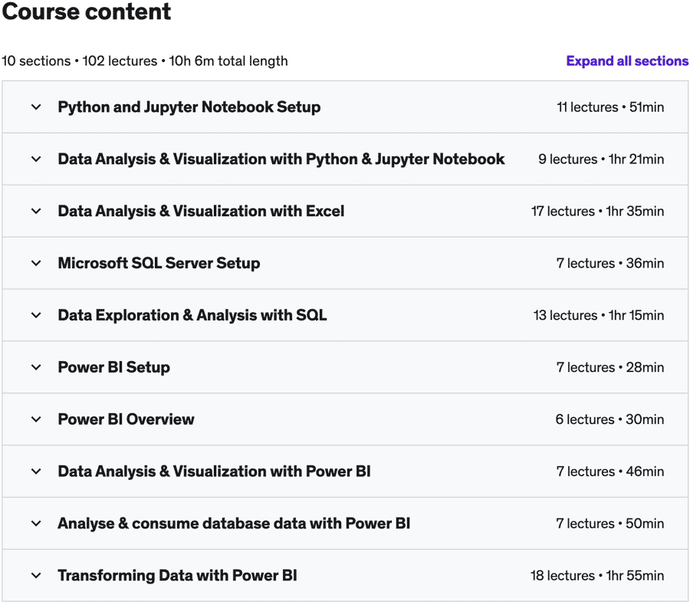Expand chevron beside Data Analysis with Python & Jupyter
This screenshot has width=690, height=605.
pyautogui.click(x=36, y=159)
